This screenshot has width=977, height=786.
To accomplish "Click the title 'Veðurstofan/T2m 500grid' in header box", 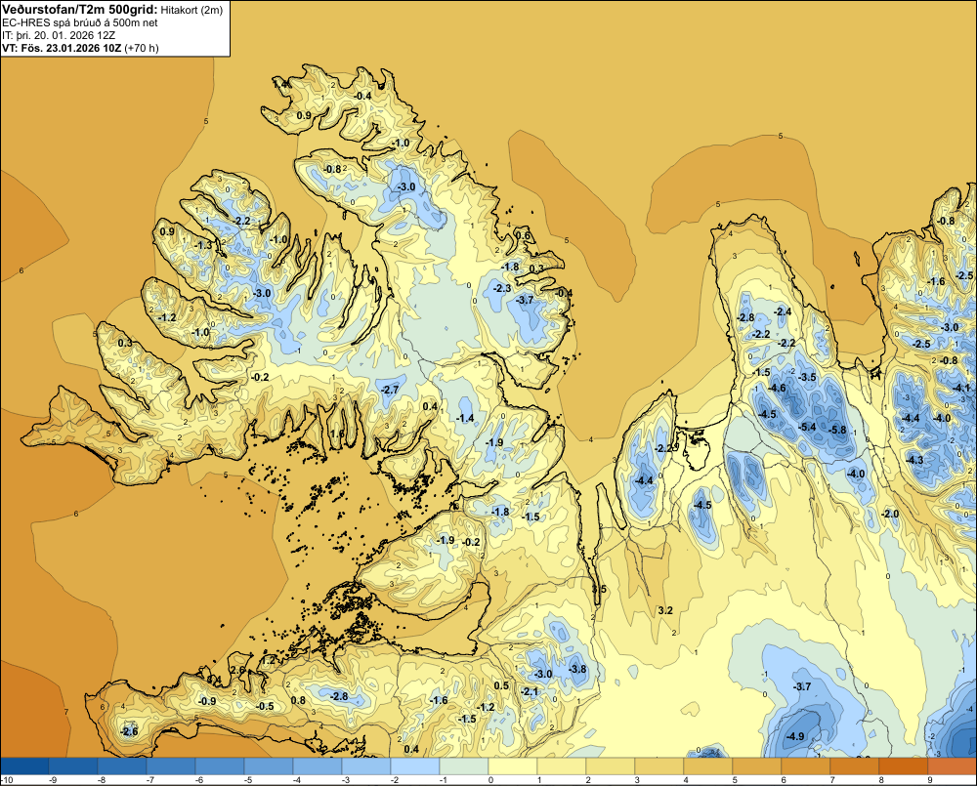I will 80,10.
